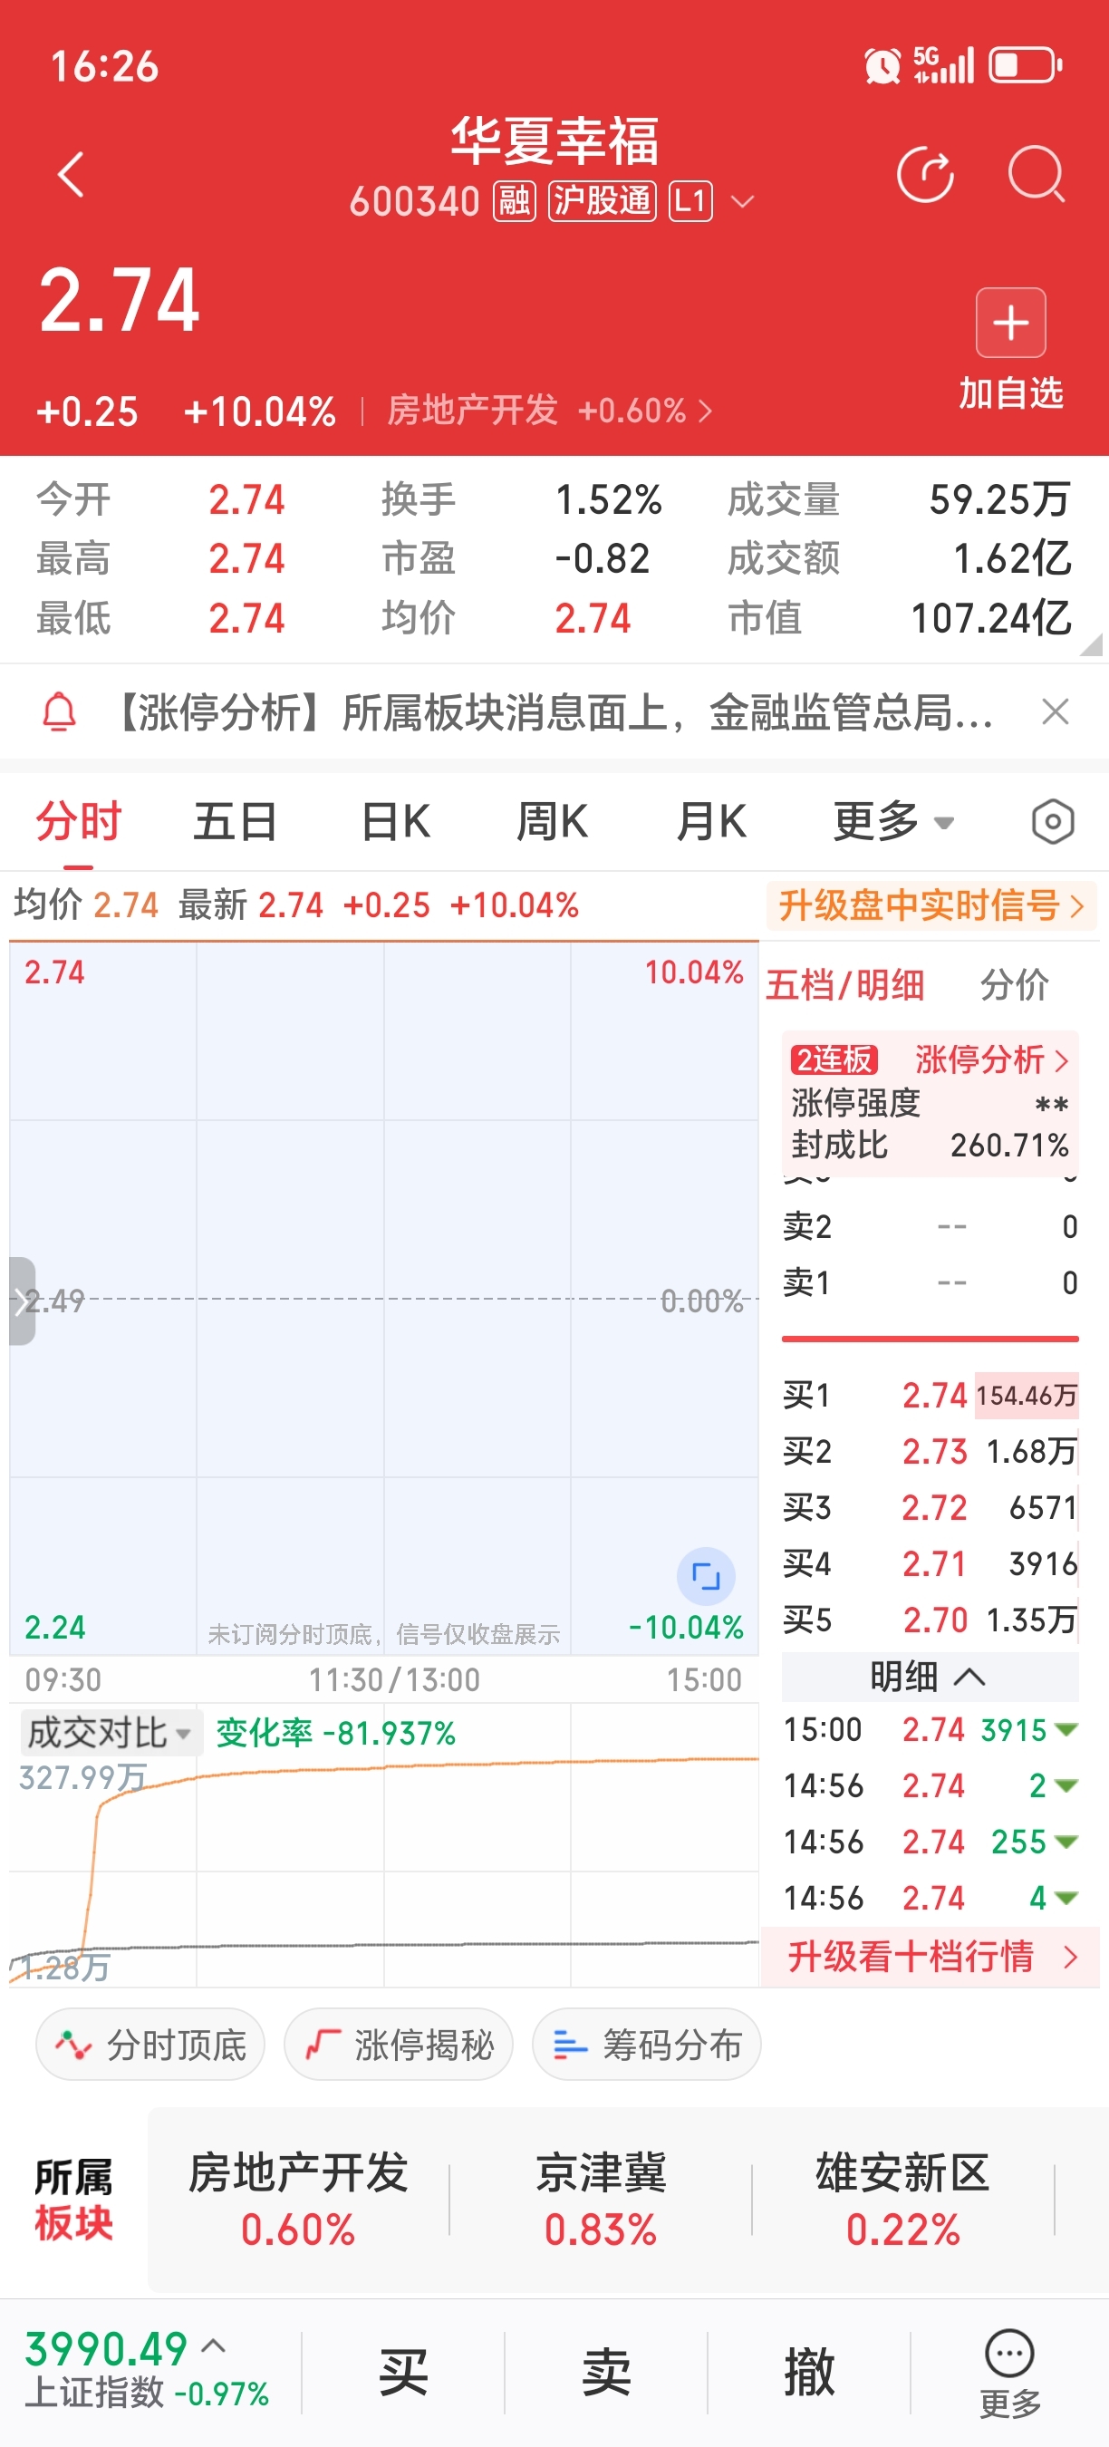
Task: Tap the L1 level badge
Action: pos(690,201)
